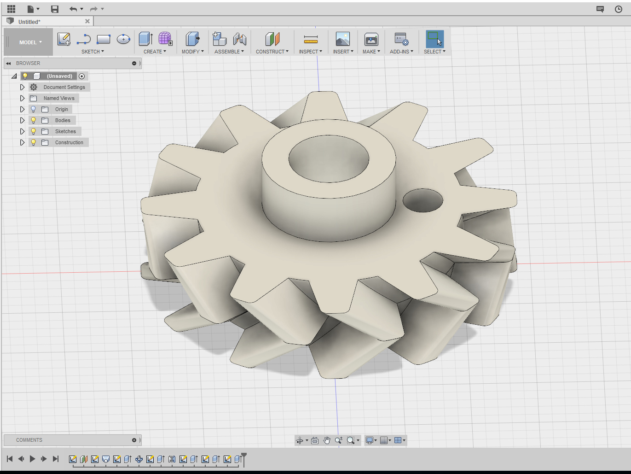Open the SKETCH menu

tap(93, 52)
